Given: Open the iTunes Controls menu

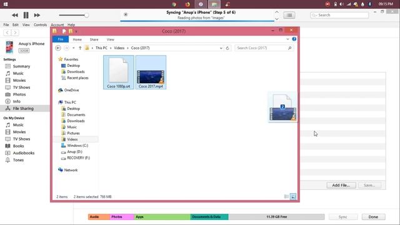Looking at the screenshot, I should pyautogui.click(x=40, y=25).
